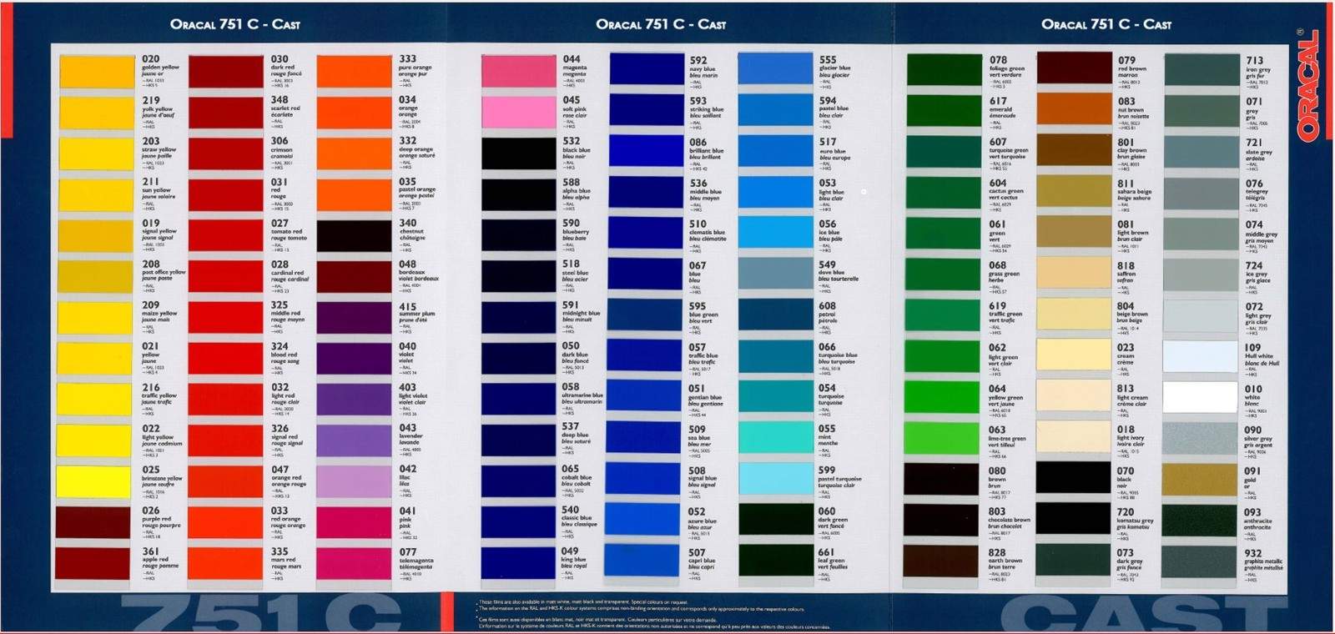
Task: Select the 361 apple red swatch
Action: (93, 563)
